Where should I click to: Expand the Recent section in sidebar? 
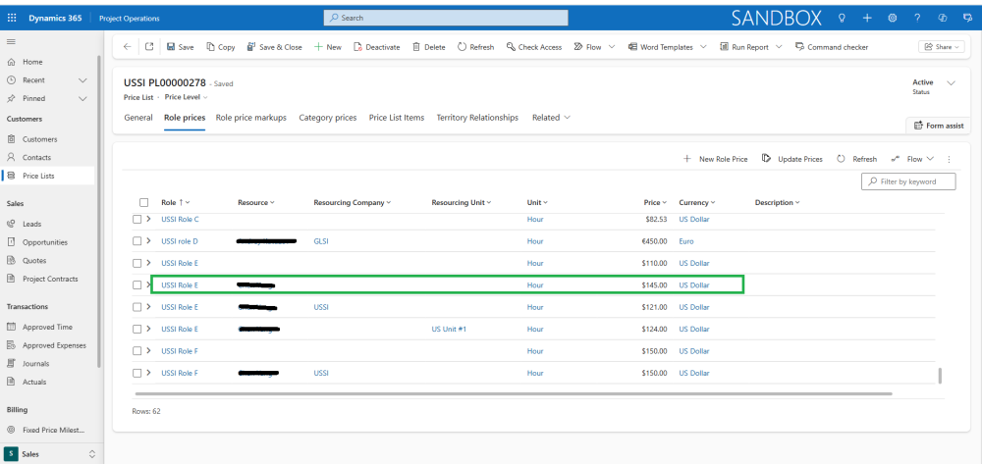coord(82,80)
